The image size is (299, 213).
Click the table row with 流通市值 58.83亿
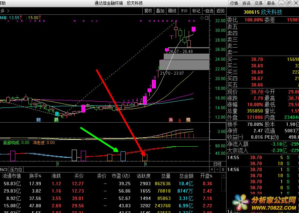111,184
